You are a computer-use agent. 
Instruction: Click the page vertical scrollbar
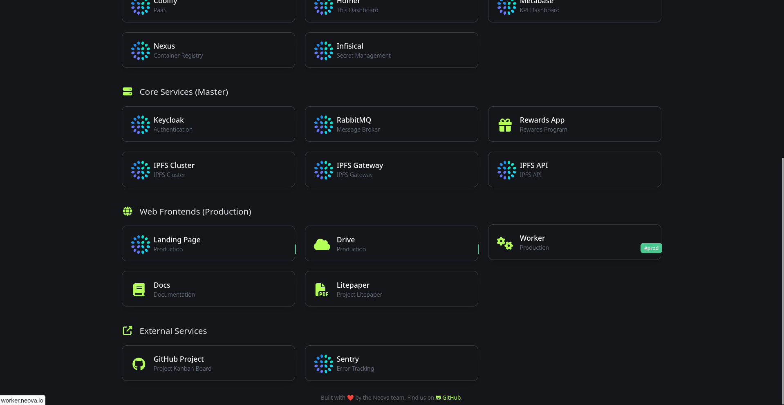782,278
